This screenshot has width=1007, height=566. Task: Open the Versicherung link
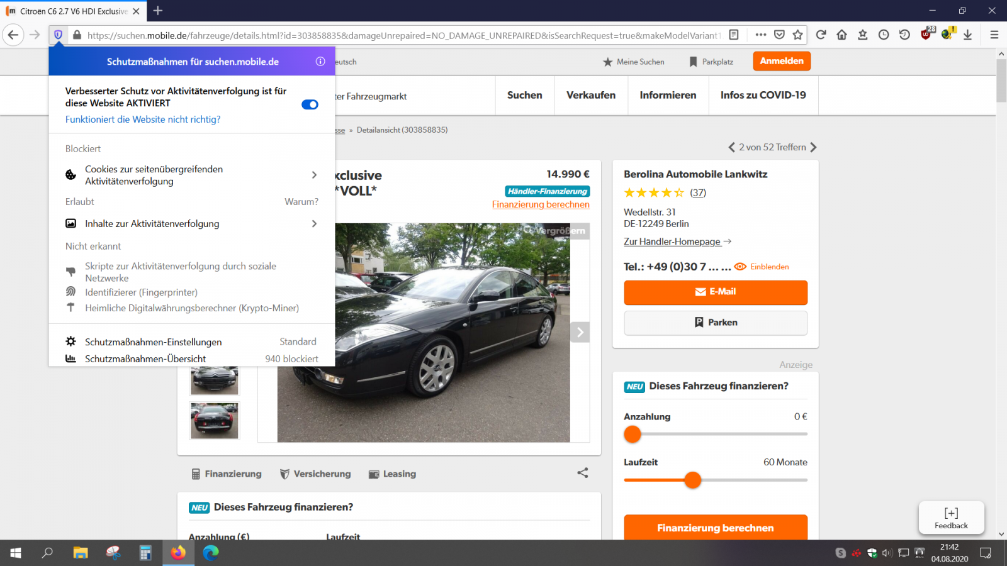coord(315,474)
